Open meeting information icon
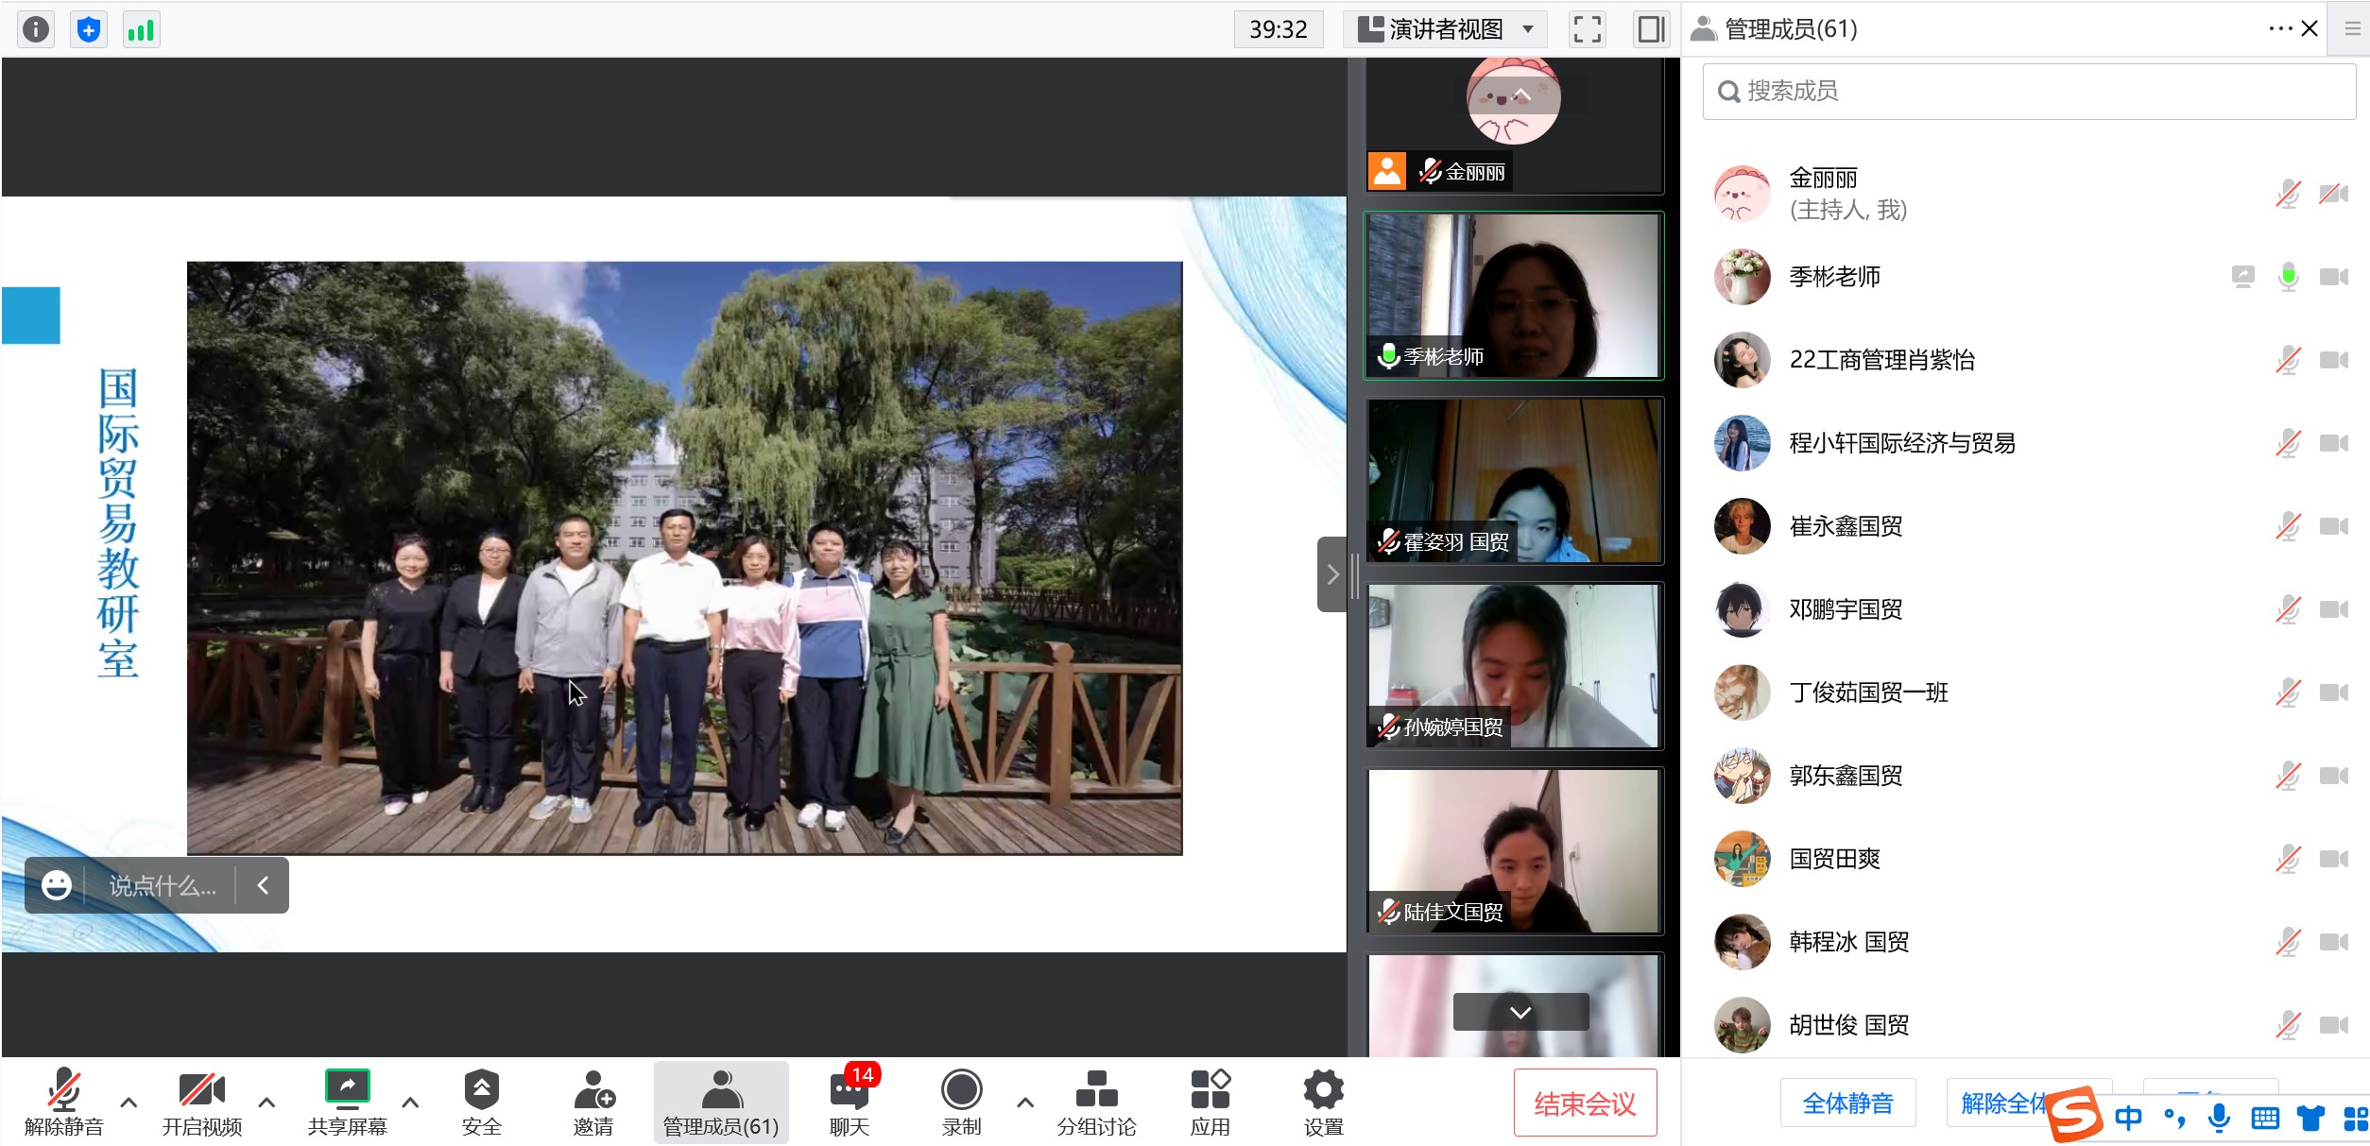The height and width of the screenshot is (1146, 2370). 36,29
